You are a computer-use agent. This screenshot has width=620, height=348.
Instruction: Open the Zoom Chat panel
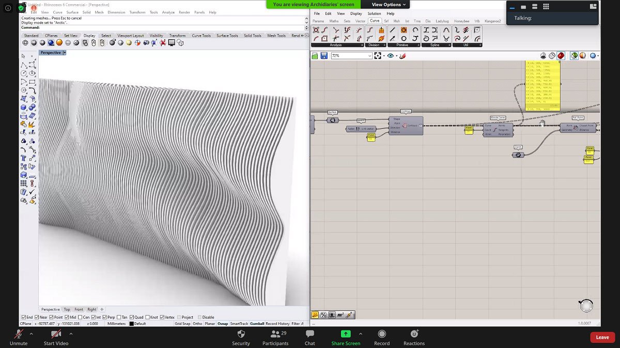coord(309,338)
